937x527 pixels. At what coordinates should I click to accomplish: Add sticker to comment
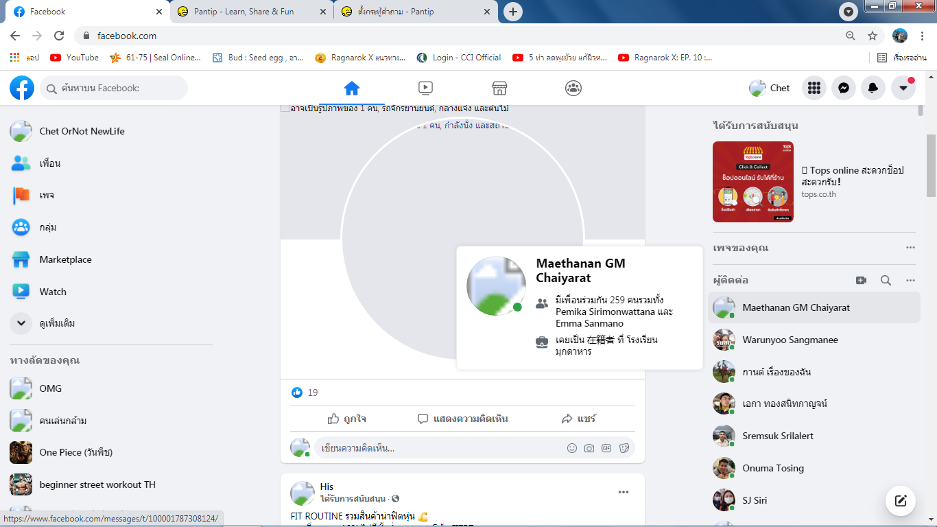tap(624, 448)
